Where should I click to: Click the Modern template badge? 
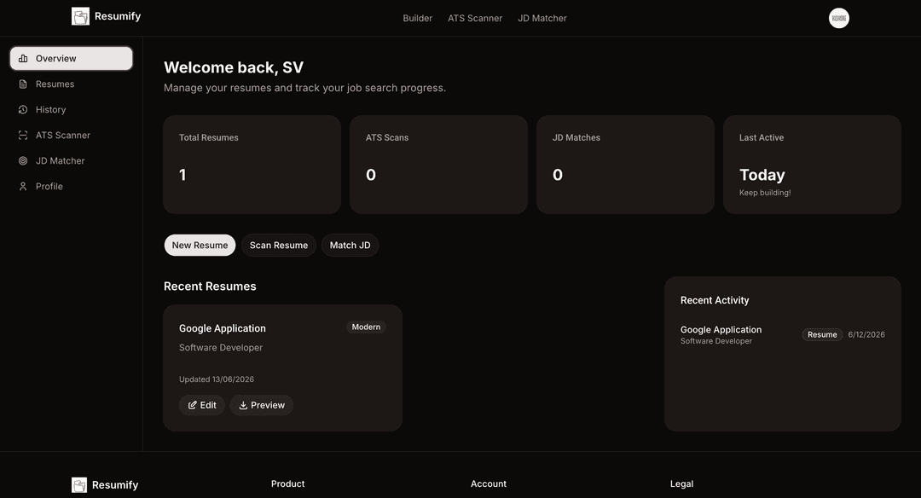(x=366, y=327)
